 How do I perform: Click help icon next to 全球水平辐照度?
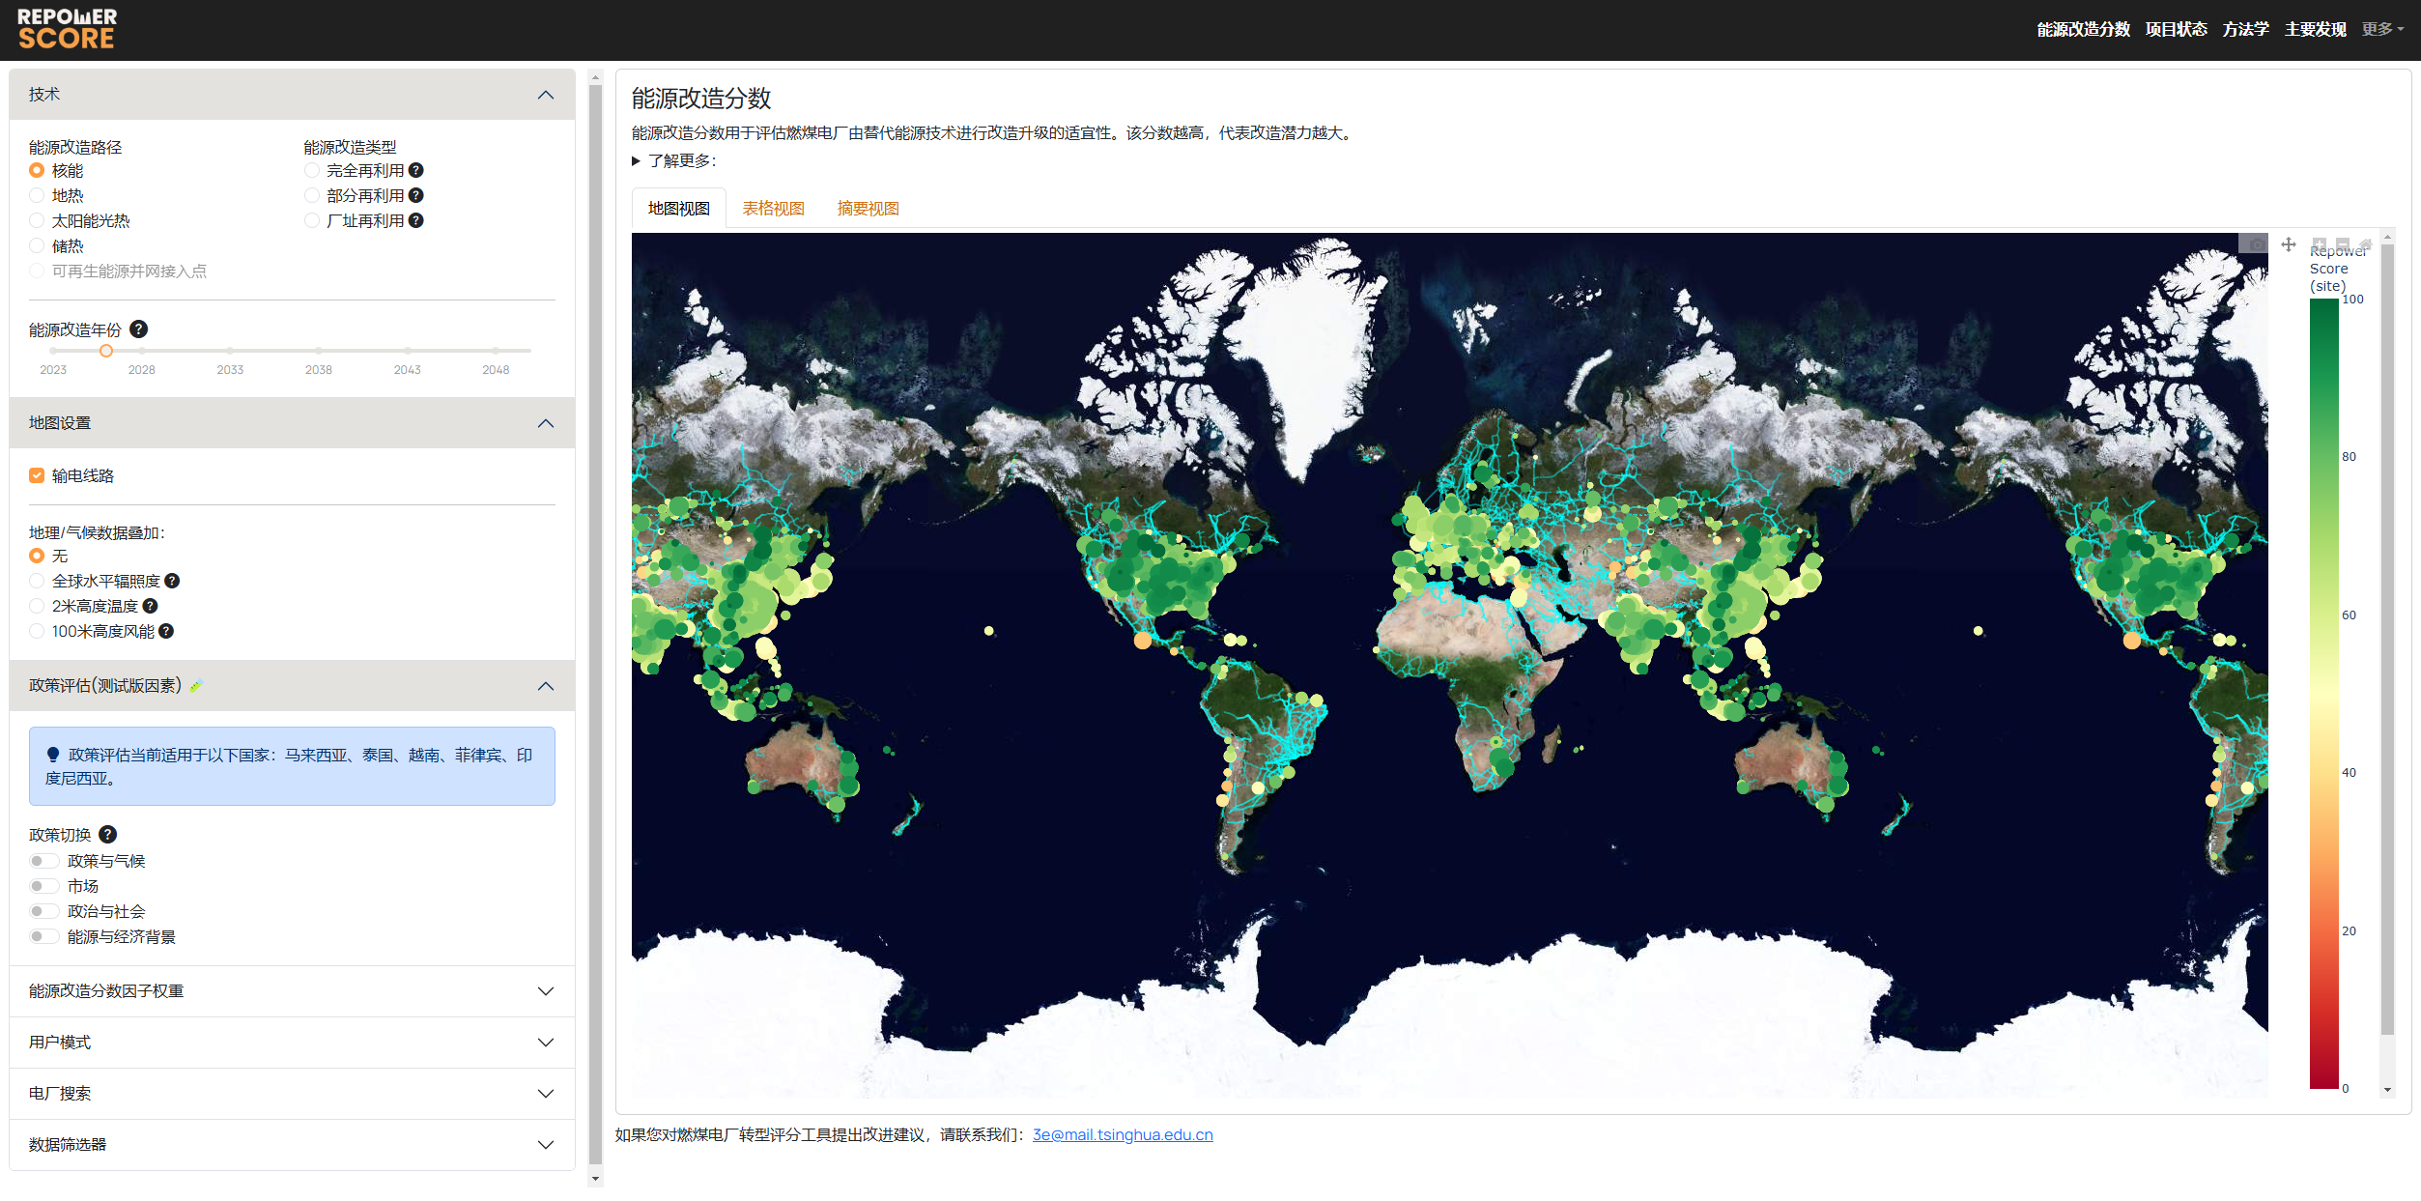[172, 581]
